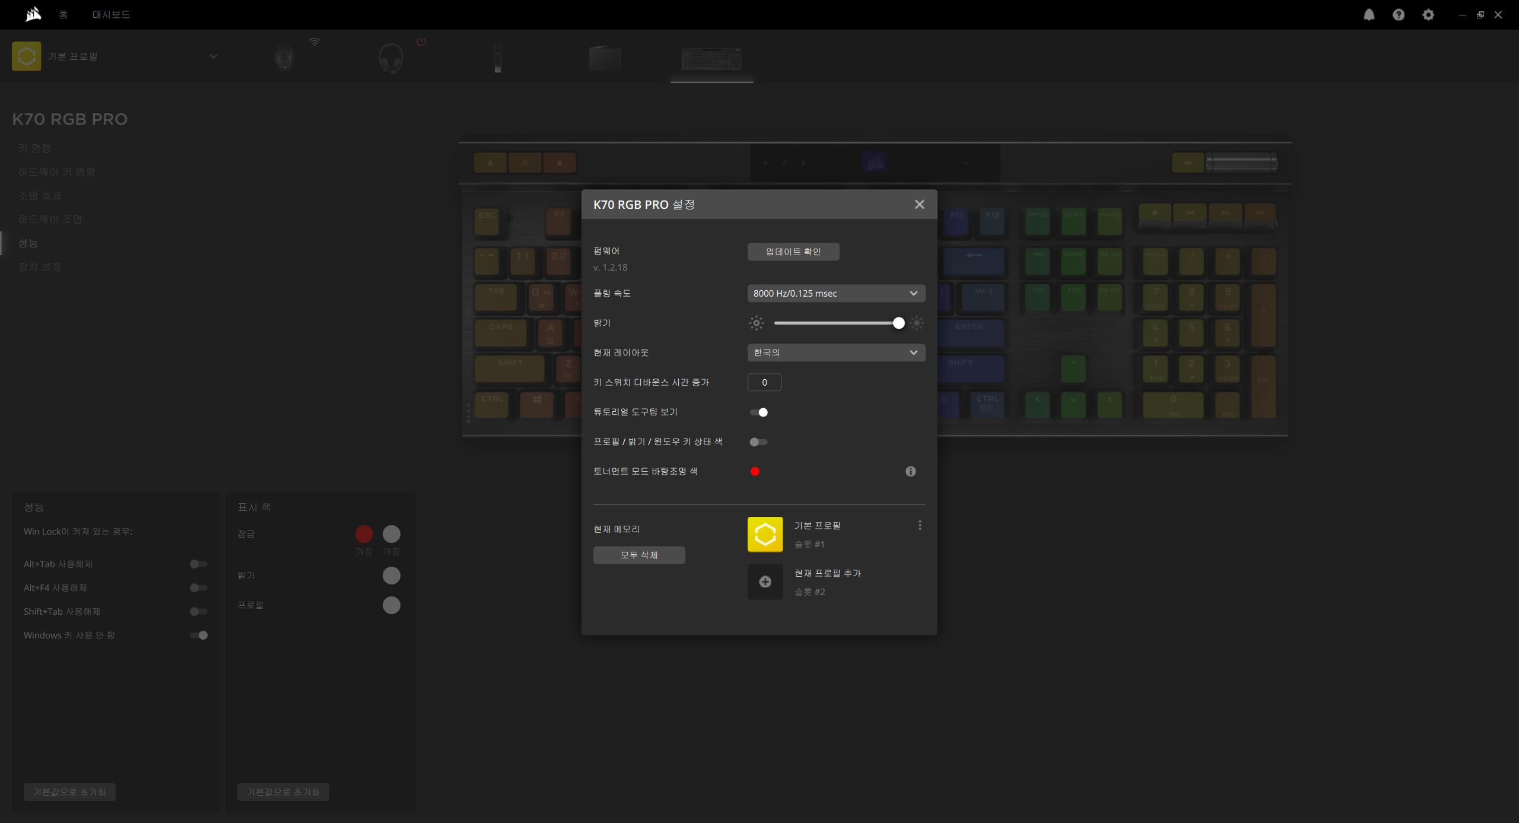This screenshot has height=823, width=1519.
Task: Select the mousepad device icon
Action: (605, 58)
